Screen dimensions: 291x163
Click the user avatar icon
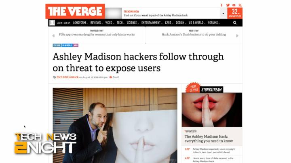[52, 23]
